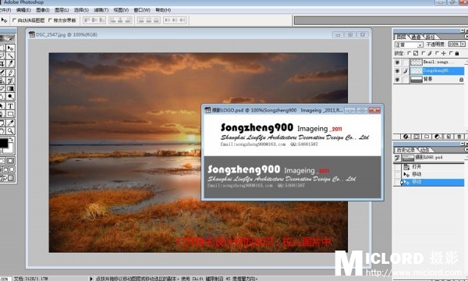Viewport: 468px width, 281px height.
Task: Open the 图像(I) menu
Action: point(43,10)
